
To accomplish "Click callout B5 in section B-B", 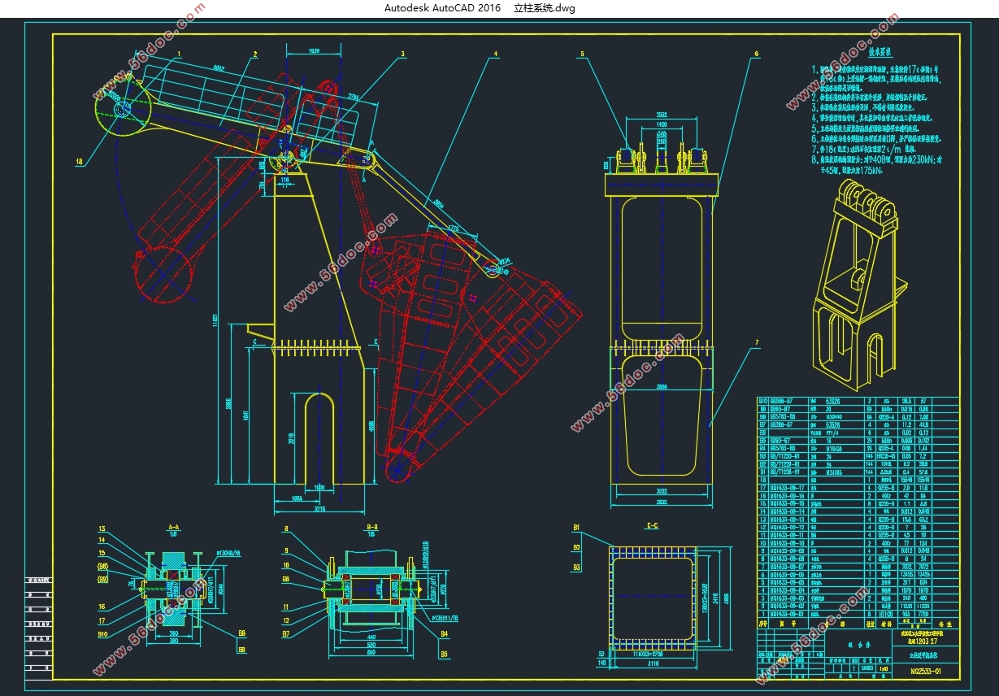I will (444, 653).
